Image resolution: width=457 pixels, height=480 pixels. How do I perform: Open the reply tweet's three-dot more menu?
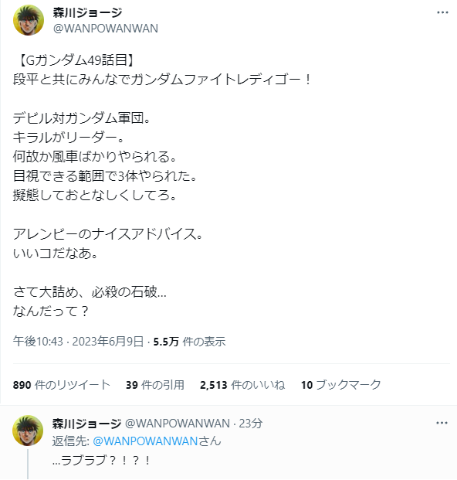[x=442, y=423]
